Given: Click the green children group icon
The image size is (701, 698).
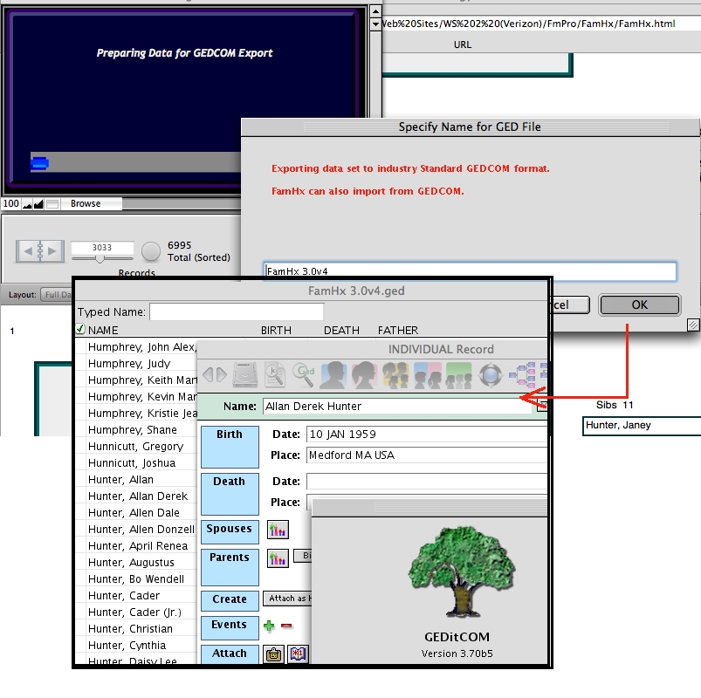Looking at the screenshot, I should click(x=458, y=374).
